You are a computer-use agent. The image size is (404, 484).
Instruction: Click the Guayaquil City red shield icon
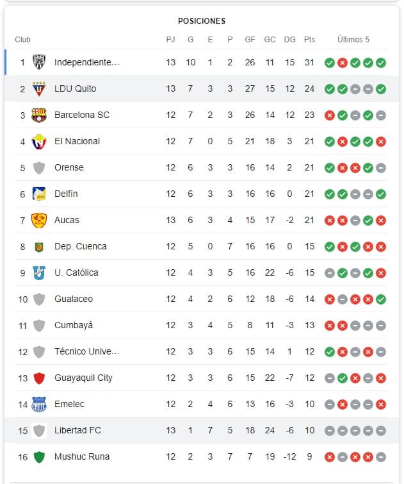39,378
